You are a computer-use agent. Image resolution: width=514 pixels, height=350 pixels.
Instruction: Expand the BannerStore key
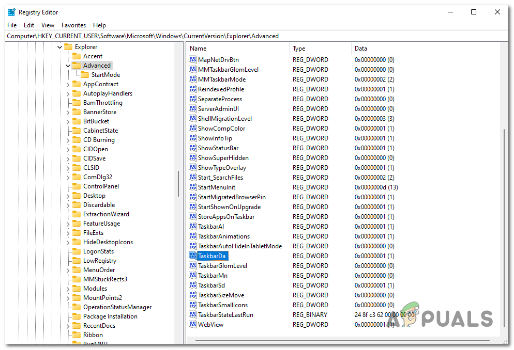[68, 112]
